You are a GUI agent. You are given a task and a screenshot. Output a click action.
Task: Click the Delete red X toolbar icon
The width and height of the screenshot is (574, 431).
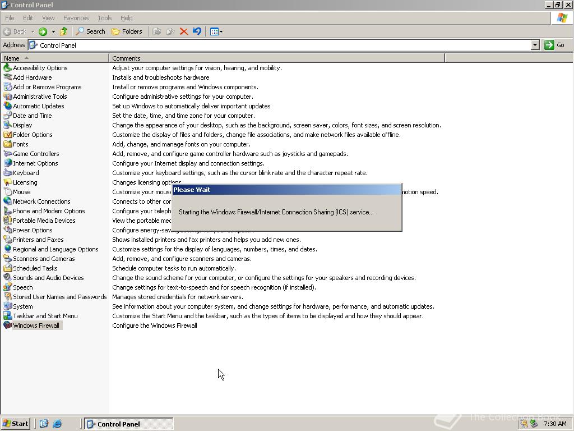pos(184,31)
